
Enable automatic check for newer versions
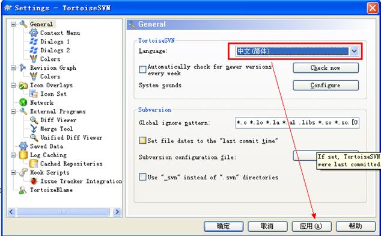[142, 69]
